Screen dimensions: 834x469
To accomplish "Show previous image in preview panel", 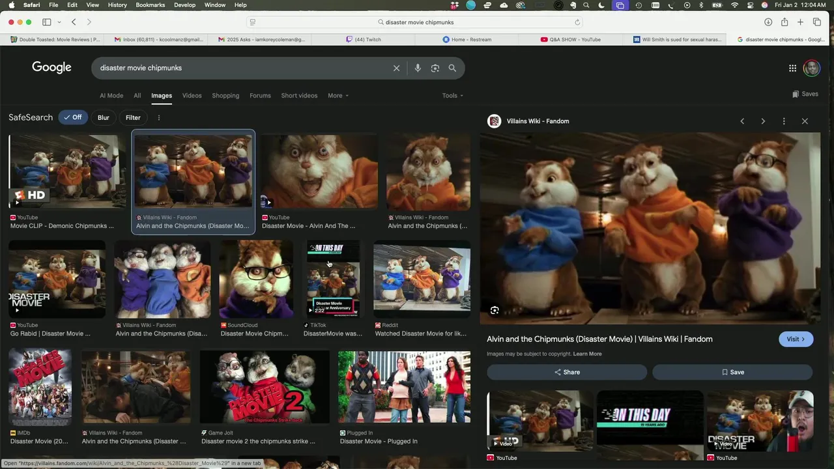I will tap(742, 121).
